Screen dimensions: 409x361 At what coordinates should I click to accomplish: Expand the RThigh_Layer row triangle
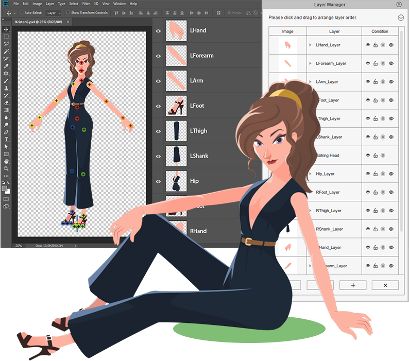(310, 211)
